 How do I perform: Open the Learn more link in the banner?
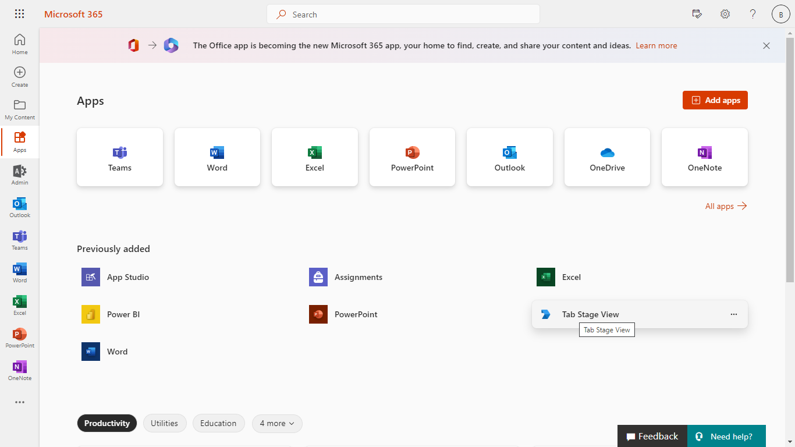pyautogui.click(x=656, y=45)
